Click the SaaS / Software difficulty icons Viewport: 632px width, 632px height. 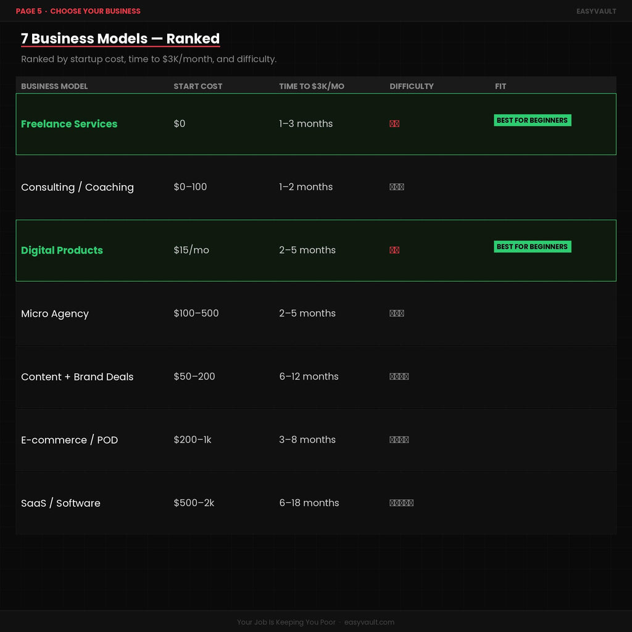(401, 503)
